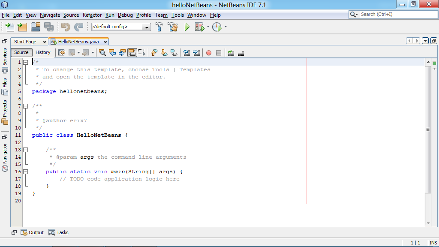Close the HelloNetBeans.java tab
The height and width of the screenshot is (247, 439).
(x=105, y=42)
